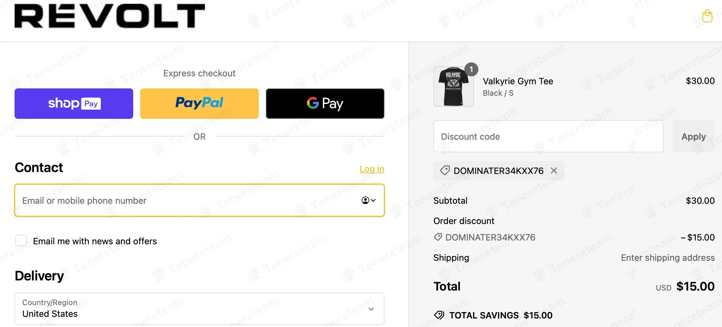Check out using Google Pay
722x327 pixels.
tap(325, 104)
